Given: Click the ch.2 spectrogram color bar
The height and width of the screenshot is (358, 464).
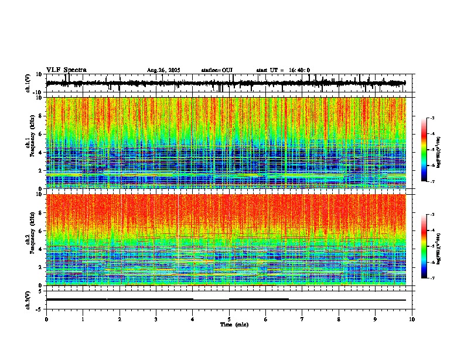Looking at the screenshot, I should coord(424,246).
